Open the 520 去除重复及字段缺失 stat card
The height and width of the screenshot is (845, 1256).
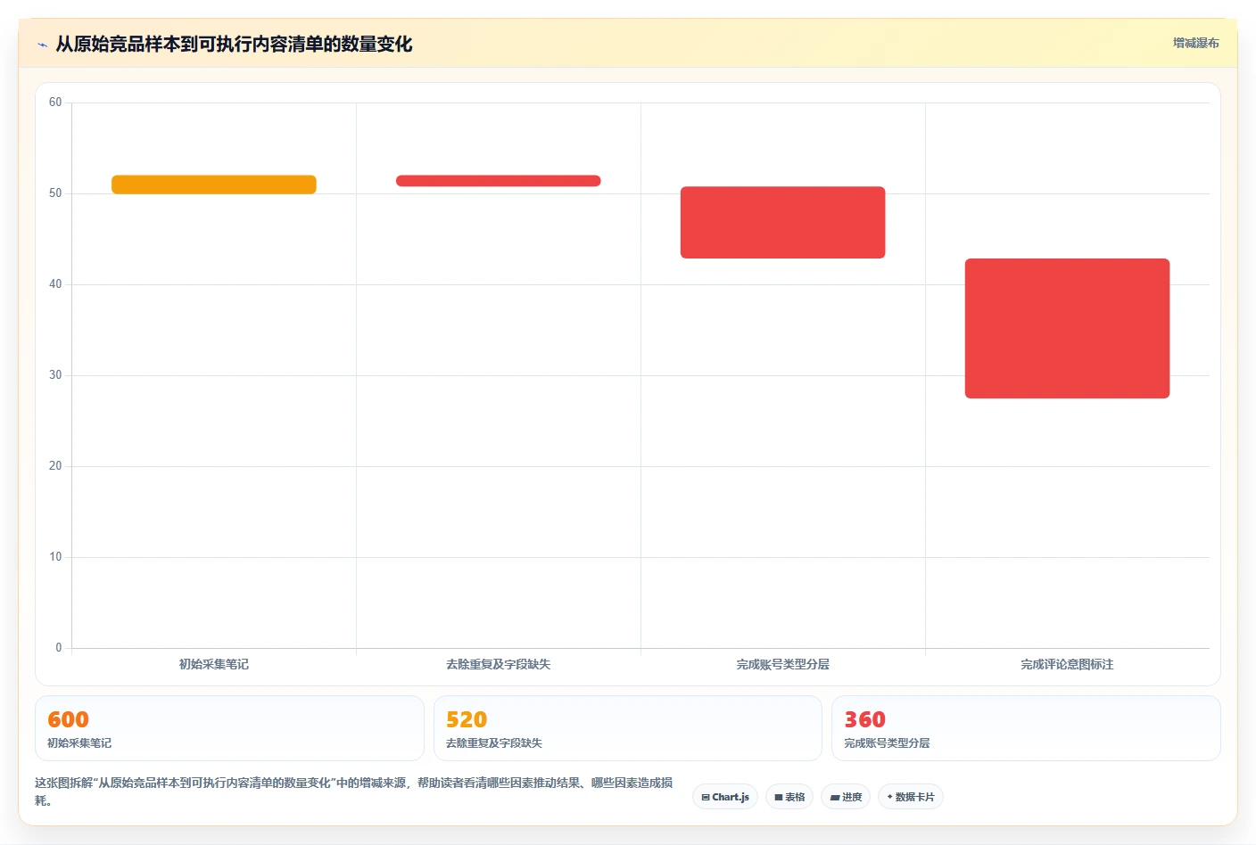[x=628, y=728]
